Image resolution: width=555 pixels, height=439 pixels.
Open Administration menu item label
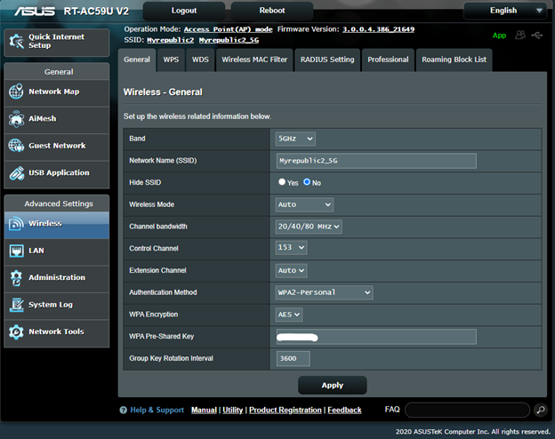pos(57,277)
